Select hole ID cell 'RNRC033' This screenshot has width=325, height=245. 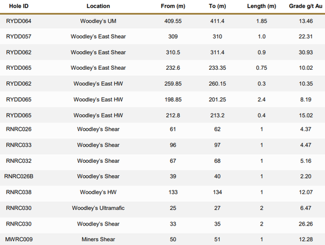[18, 145]
